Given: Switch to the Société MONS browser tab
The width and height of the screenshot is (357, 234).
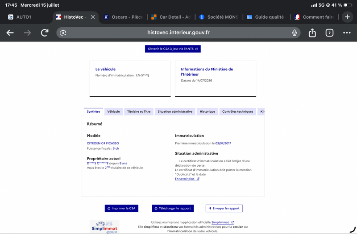Looking at the screenshot, I should (x=219, y=17).
